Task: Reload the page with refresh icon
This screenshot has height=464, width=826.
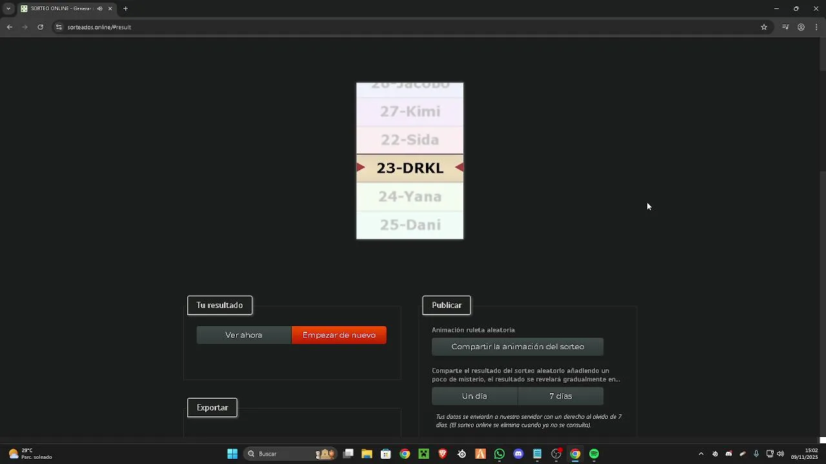Action: [x=40, y=27]
